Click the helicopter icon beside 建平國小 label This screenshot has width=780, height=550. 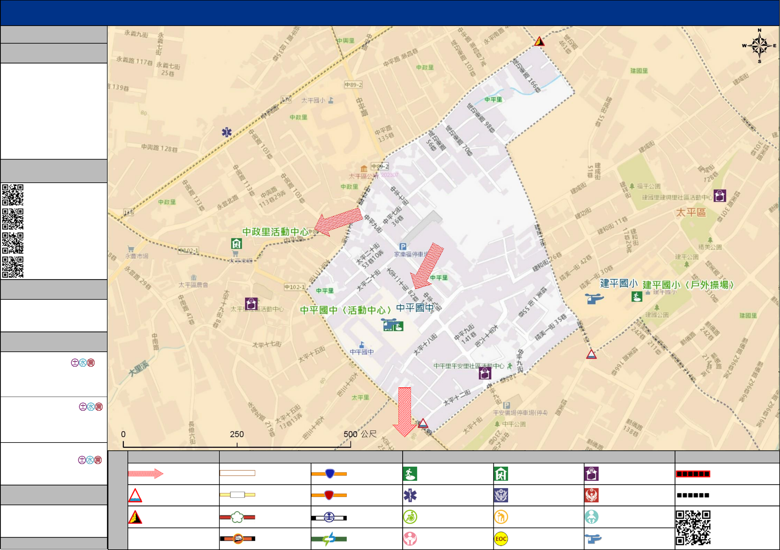click(594, 299)
